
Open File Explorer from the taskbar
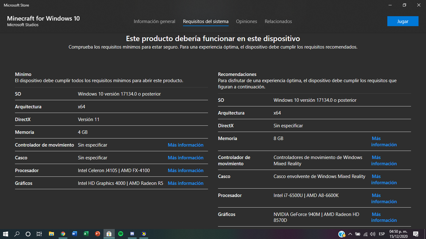click(x=51, y=234)
